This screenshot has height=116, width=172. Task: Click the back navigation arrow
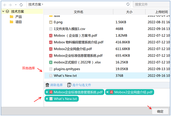[x=5, y=5]
